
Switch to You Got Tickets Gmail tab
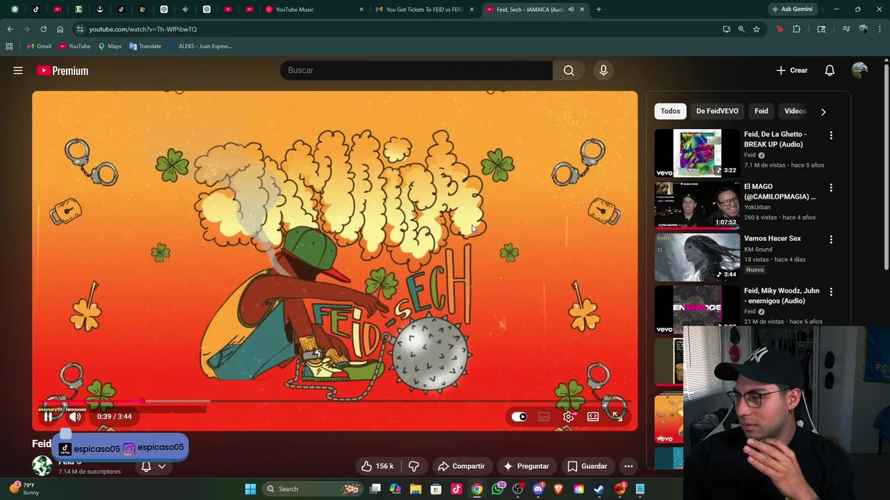[424, 9]
